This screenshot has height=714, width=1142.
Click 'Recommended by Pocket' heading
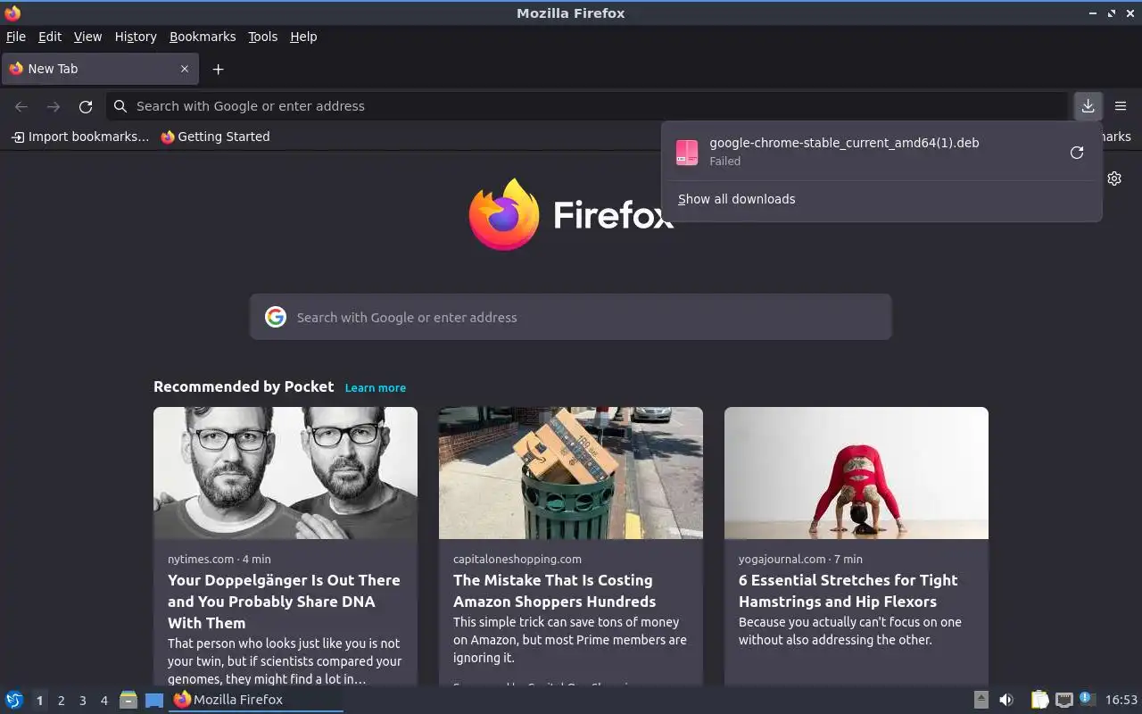244,386
